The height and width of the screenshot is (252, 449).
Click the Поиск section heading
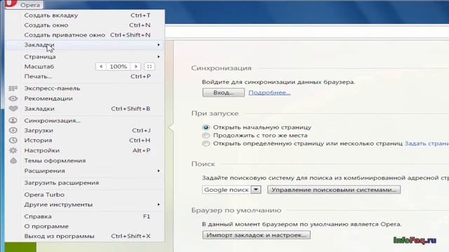203,164
